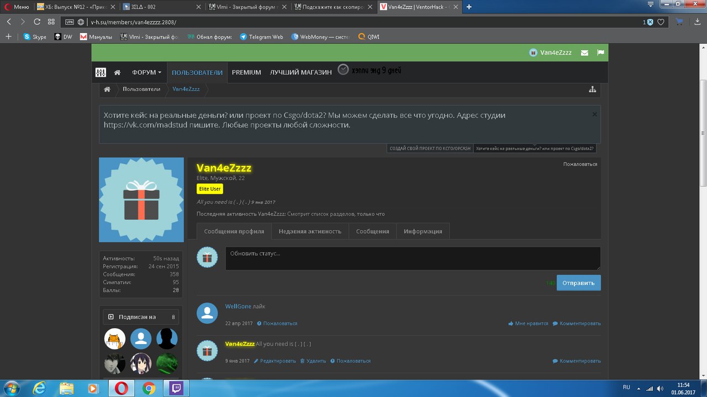This screenshot has width=707, height=397.
Task: Click the Обновить статус text field
Action: pos(413,258)
